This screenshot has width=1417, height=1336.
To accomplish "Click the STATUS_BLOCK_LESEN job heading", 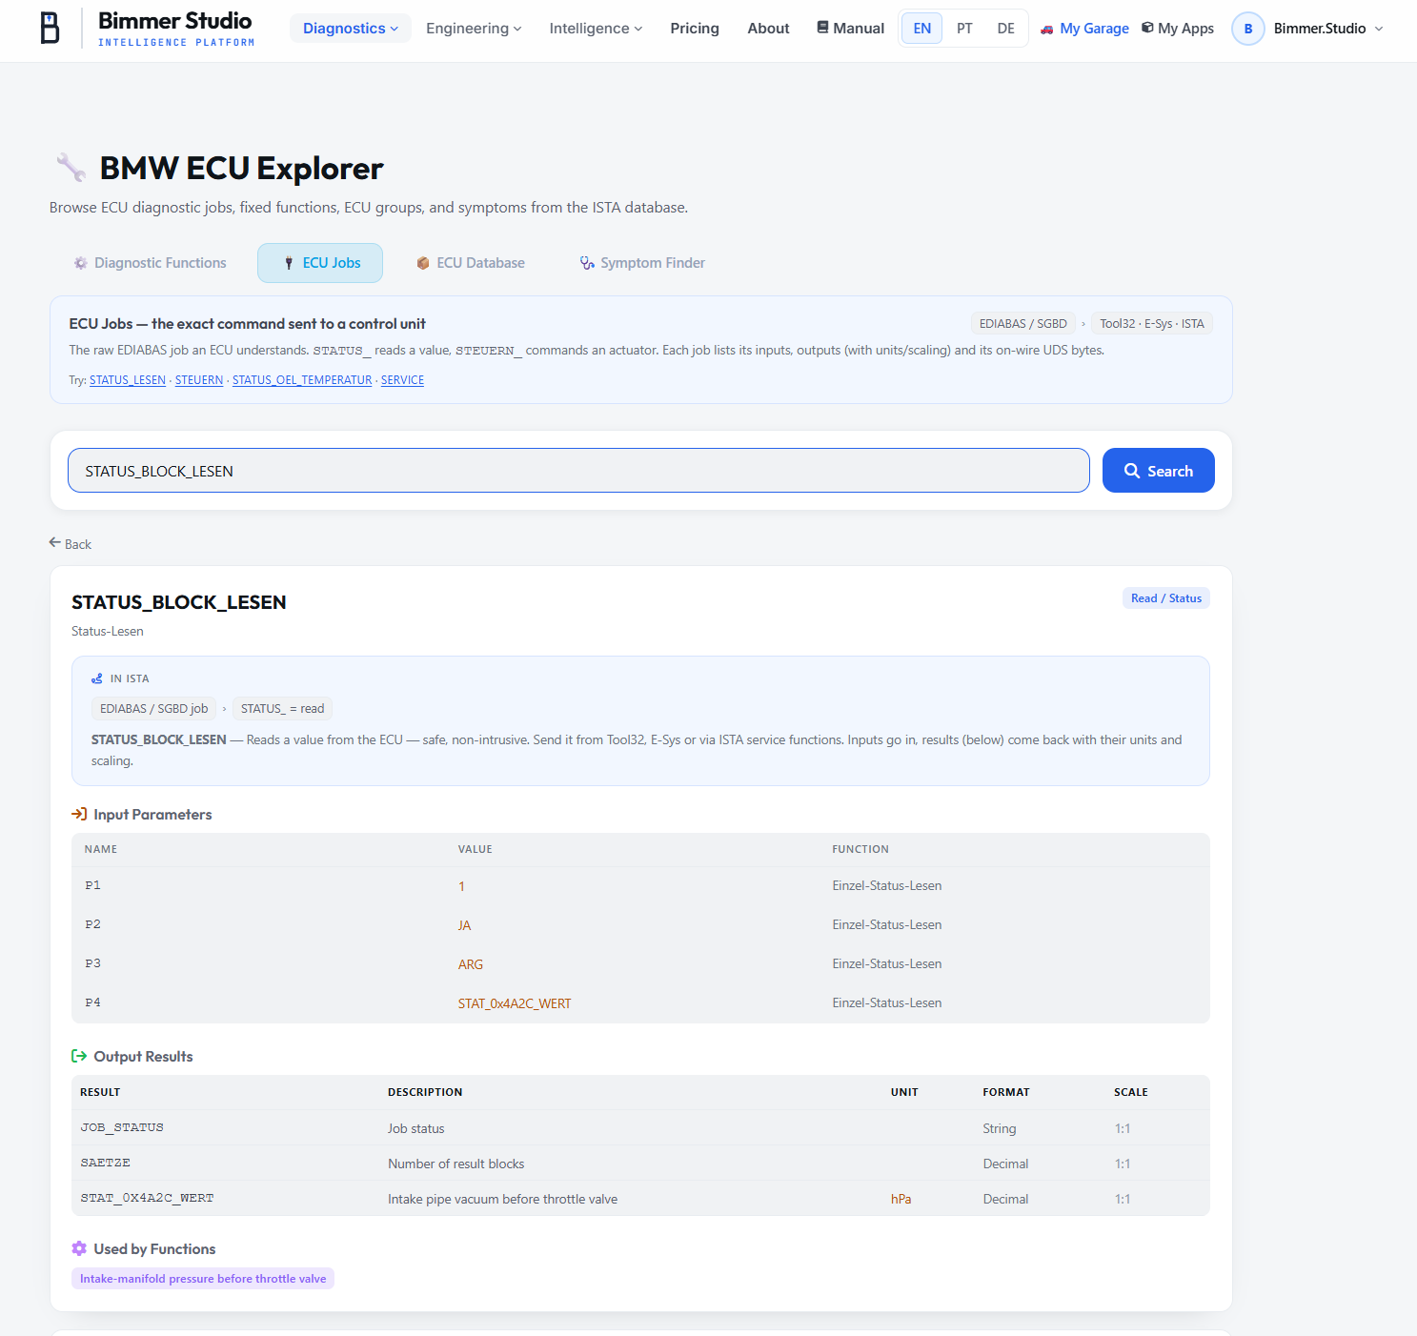I will [x=179, y=602].
